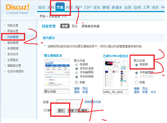167x123 pixels.
Task: Switch to the 导入 sub-tab
Action: [x=75, y=26]
